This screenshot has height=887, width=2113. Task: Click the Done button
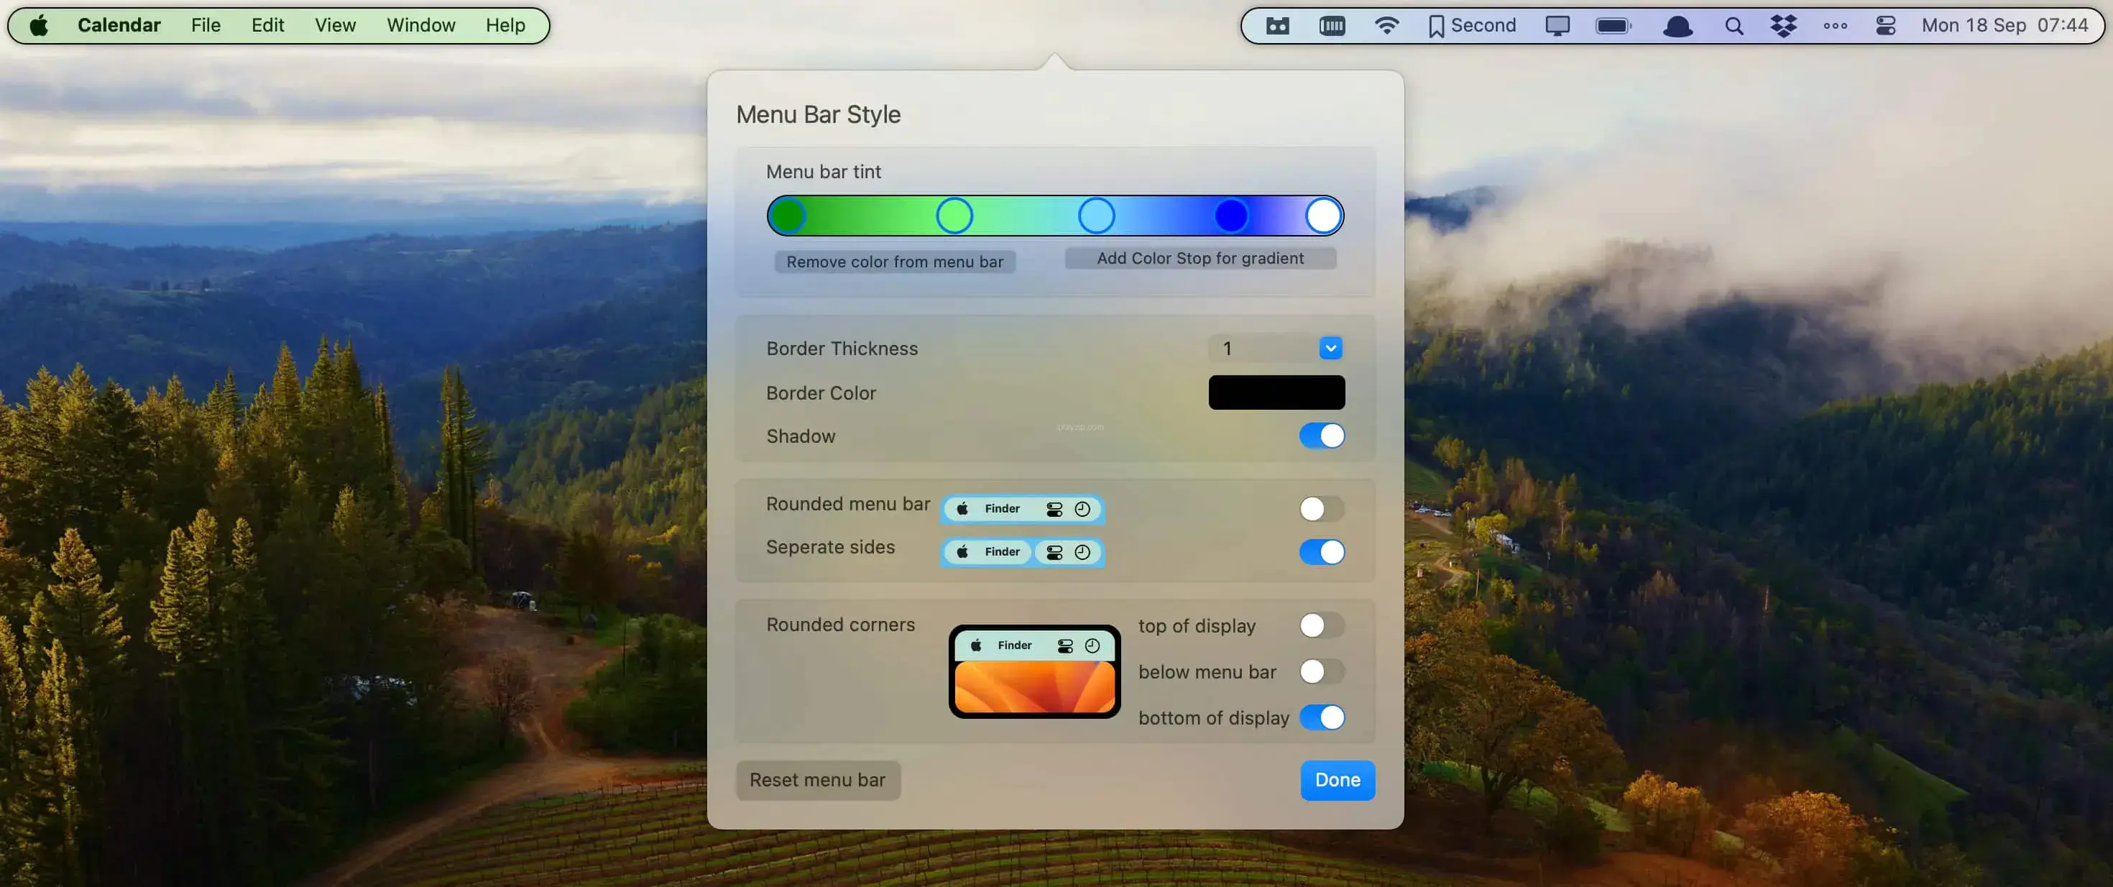coord(1337,779)
